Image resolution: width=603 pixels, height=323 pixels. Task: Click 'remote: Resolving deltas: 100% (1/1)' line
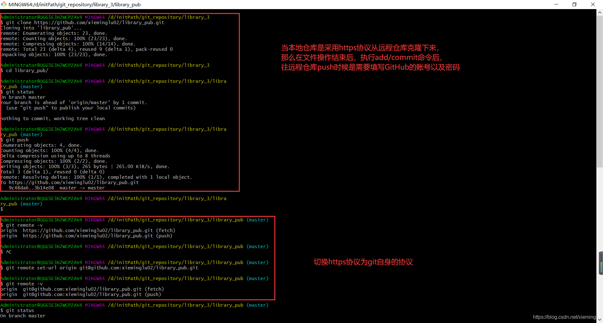coord(96,177)
